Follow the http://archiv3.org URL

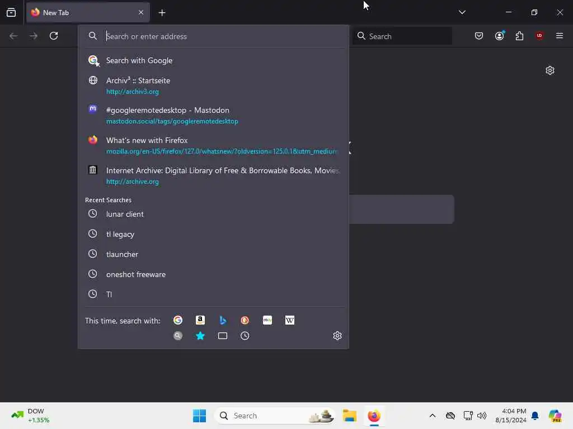click(132, 92)
